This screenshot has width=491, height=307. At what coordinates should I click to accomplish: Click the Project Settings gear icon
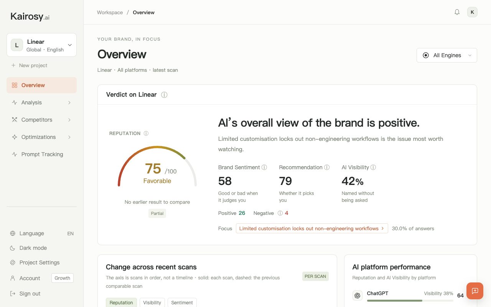pyautogui.click(x=13, y=262)
